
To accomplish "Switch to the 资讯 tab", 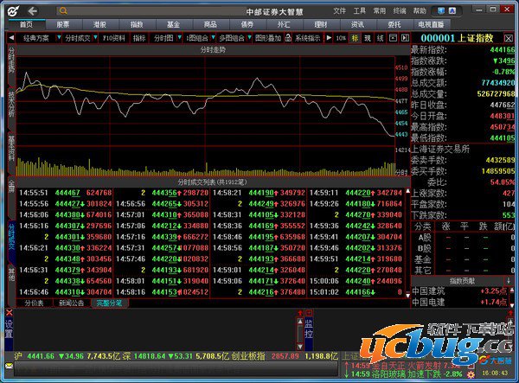I will 357,24.
